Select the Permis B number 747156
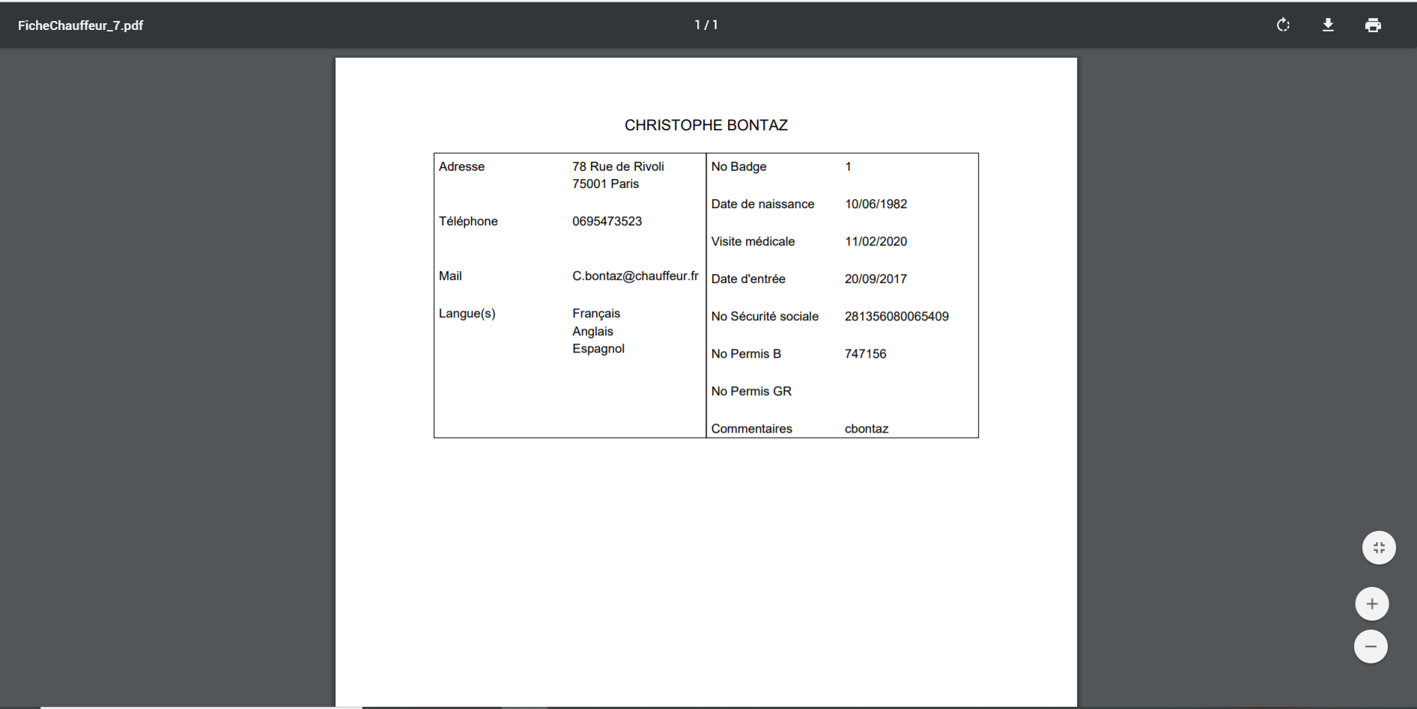This screenshot has height=709, width=1417. (x=865, y=353)
